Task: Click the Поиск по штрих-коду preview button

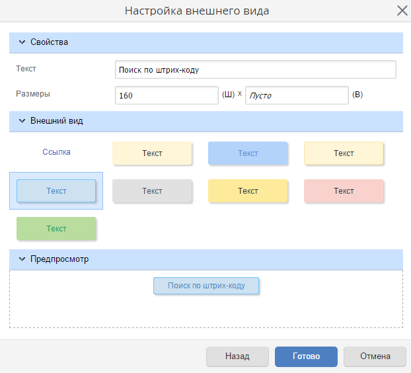Action: point(206,285)
